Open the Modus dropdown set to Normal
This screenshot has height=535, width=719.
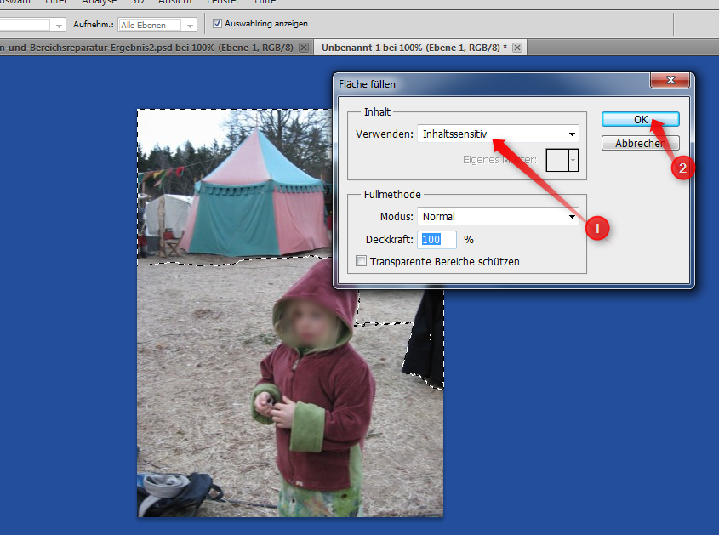click(498, 216)
